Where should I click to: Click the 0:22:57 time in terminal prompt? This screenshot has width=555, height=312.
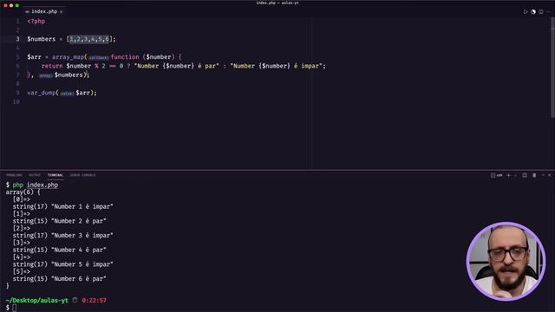coord(95,301)
